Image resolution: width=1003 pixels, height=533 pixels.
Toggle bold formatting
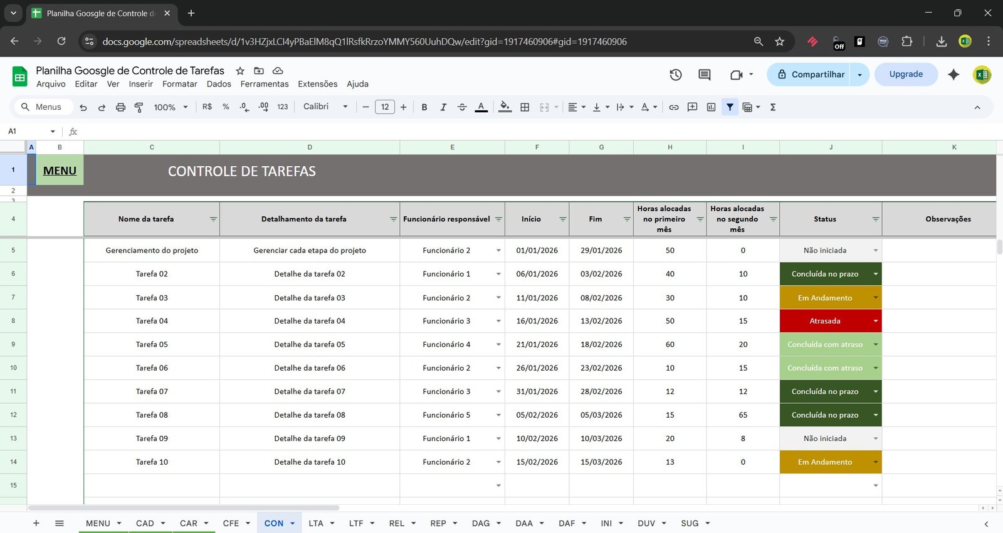pos(424,107)
